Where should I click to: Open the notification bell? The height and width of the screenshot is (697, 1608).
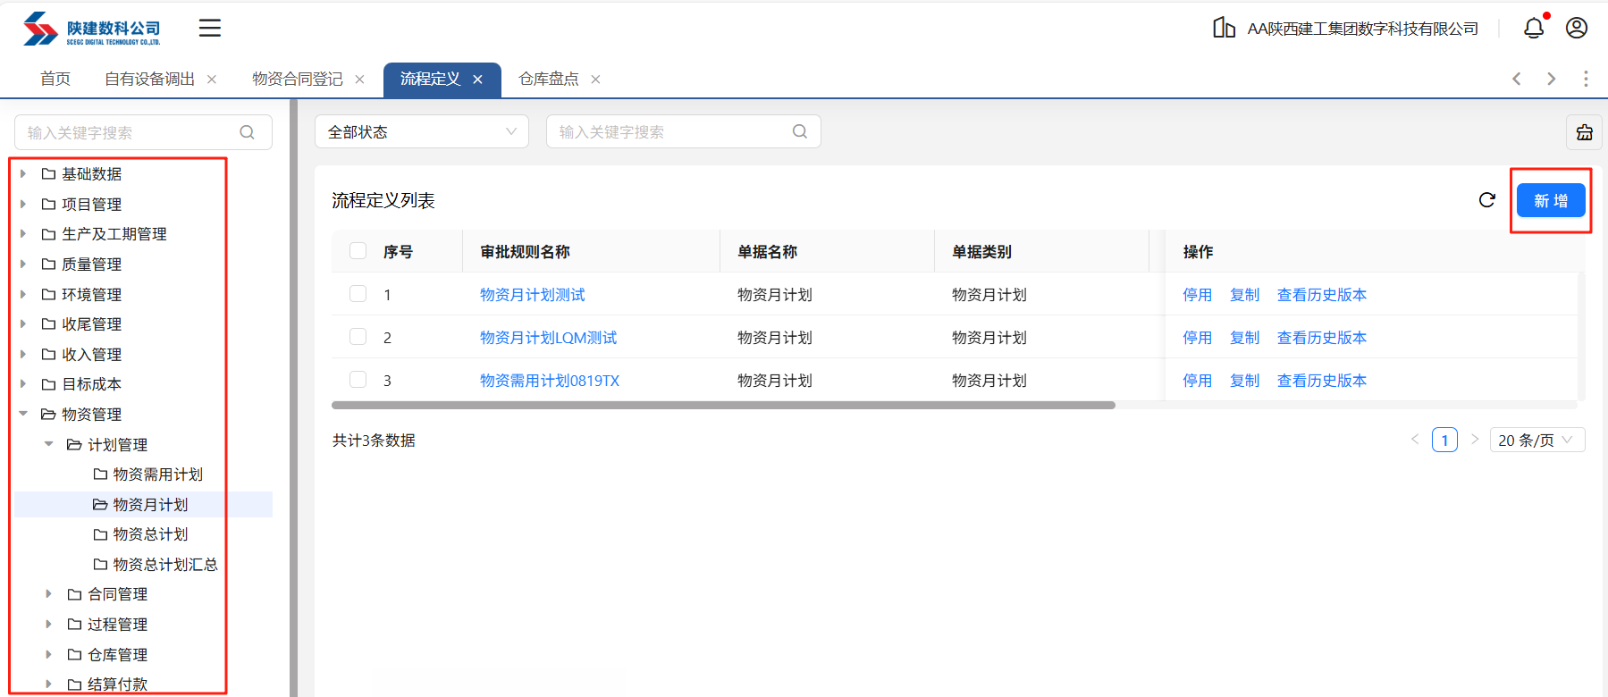(1534, 29)
